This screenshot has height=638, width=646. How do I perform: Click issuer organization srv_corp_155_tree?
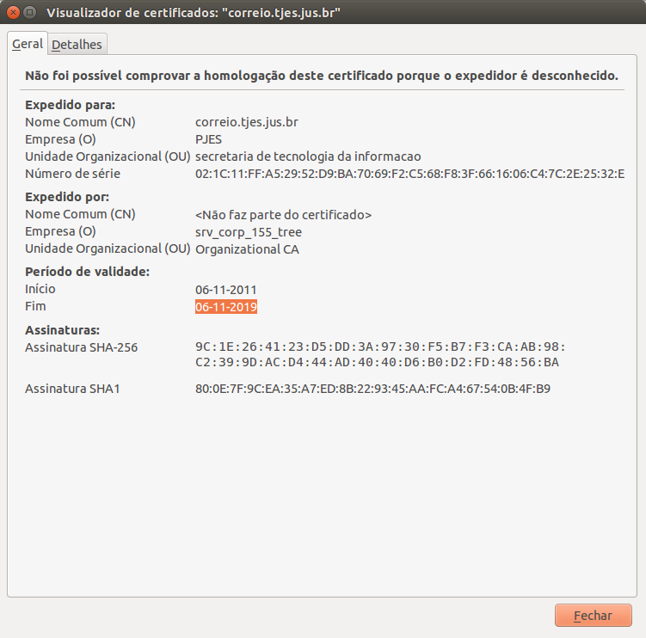pyautogui.click(x=249, y=232)
